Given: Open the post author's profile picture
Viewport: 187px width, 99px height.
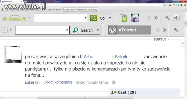Looking at the screenshot, I should point(13,55).
